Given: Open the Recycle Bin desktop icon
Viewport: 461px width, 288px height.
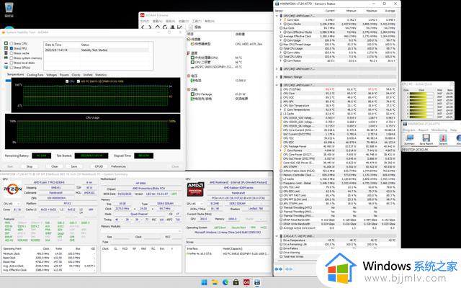Looking at the screenshot, I should [9, 9].
